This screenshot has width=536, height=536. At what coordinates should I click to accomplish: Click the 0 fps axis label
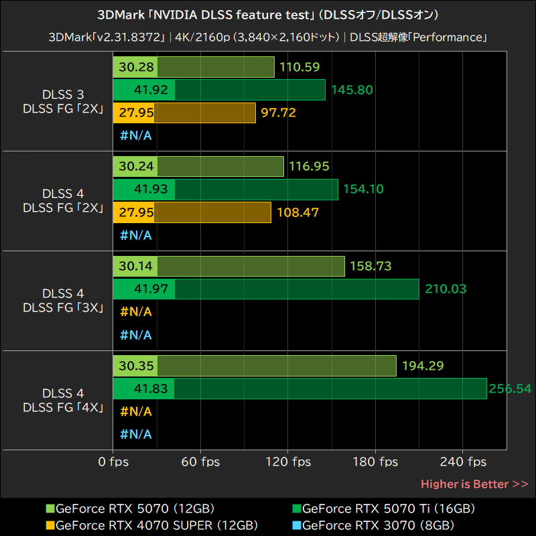click(x=113, y=462)
